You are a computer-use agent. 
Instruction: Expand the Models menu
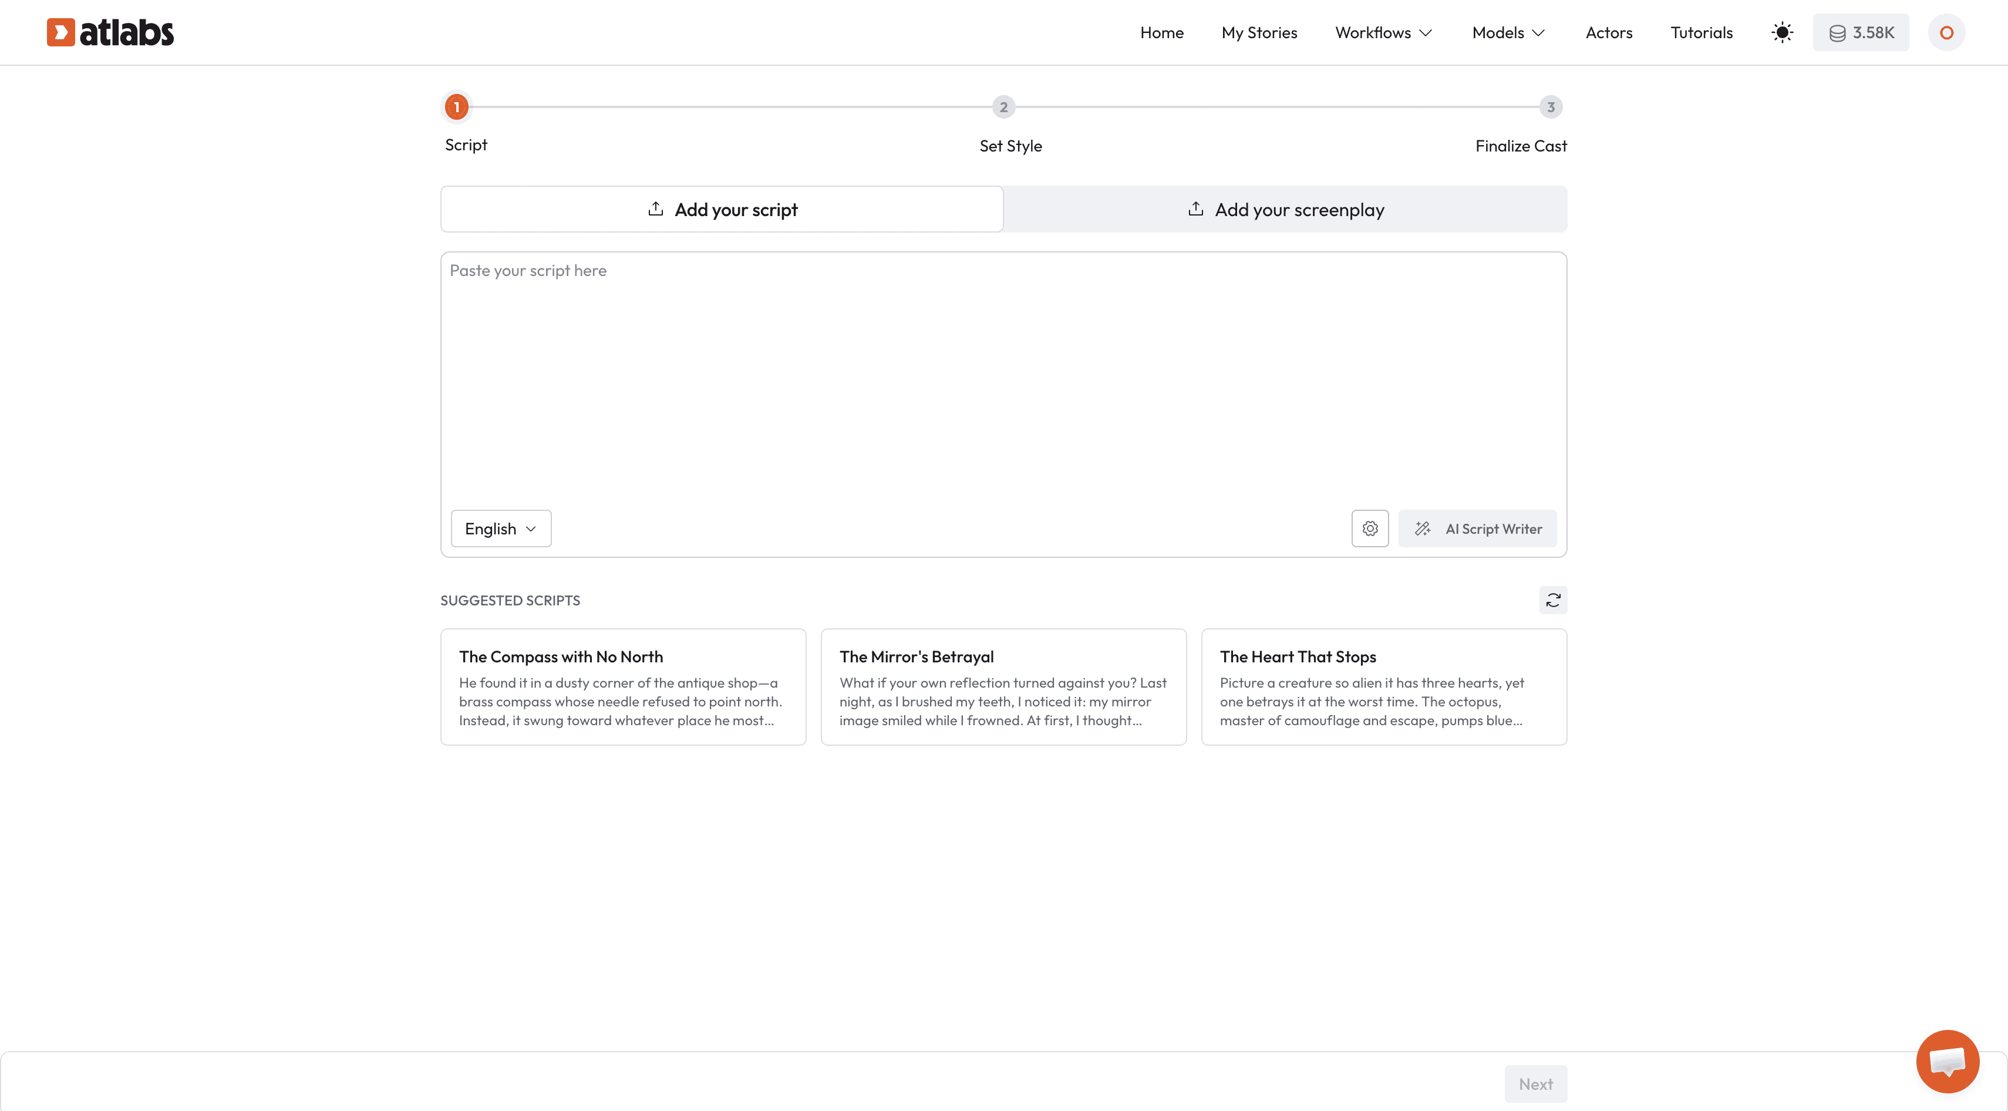pyautogui.click(x=1508, y=32)
